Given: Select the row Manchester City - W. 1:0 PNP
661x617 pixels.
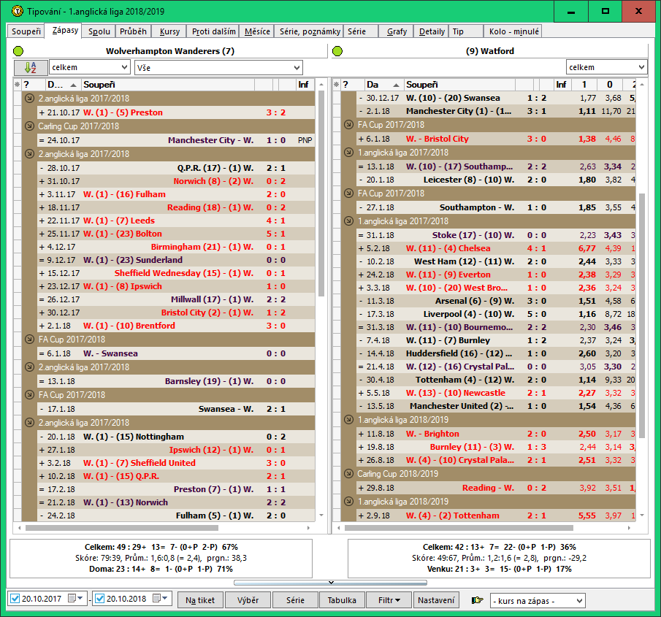Looking at the screenshot, I should (176, 140).
